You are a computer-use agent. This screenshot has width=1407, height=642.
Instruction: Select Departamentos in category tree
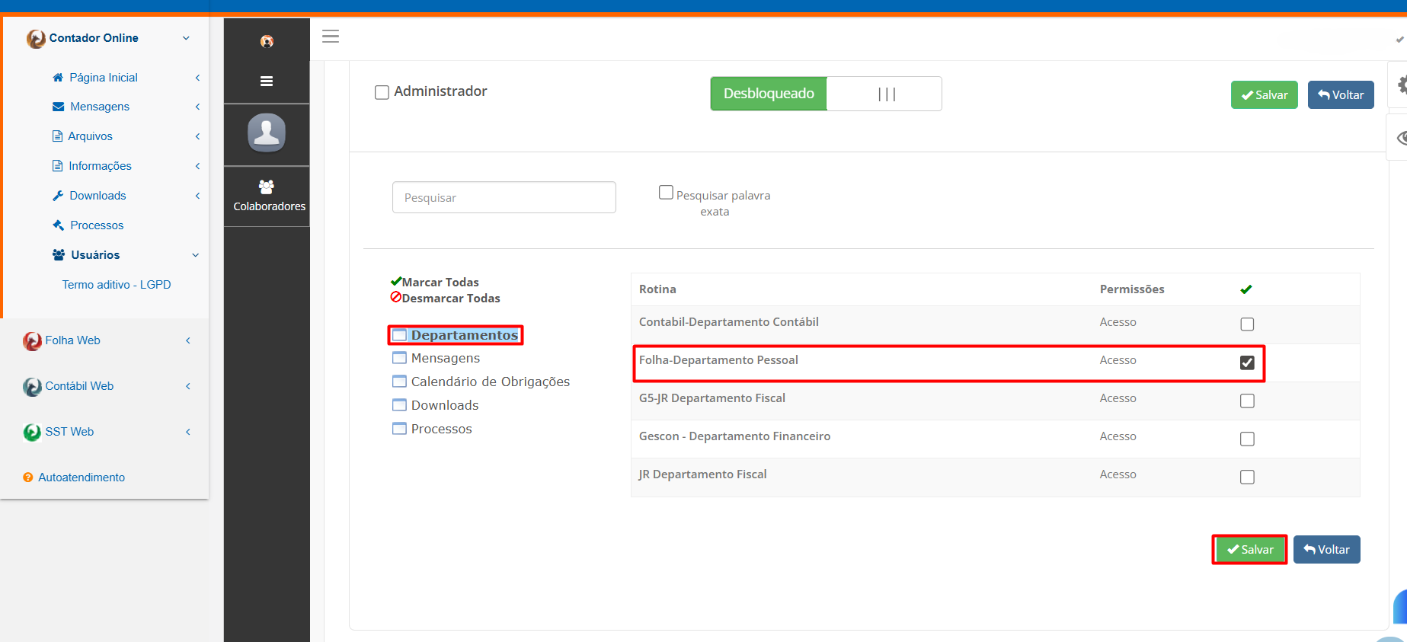click(465, 335)
